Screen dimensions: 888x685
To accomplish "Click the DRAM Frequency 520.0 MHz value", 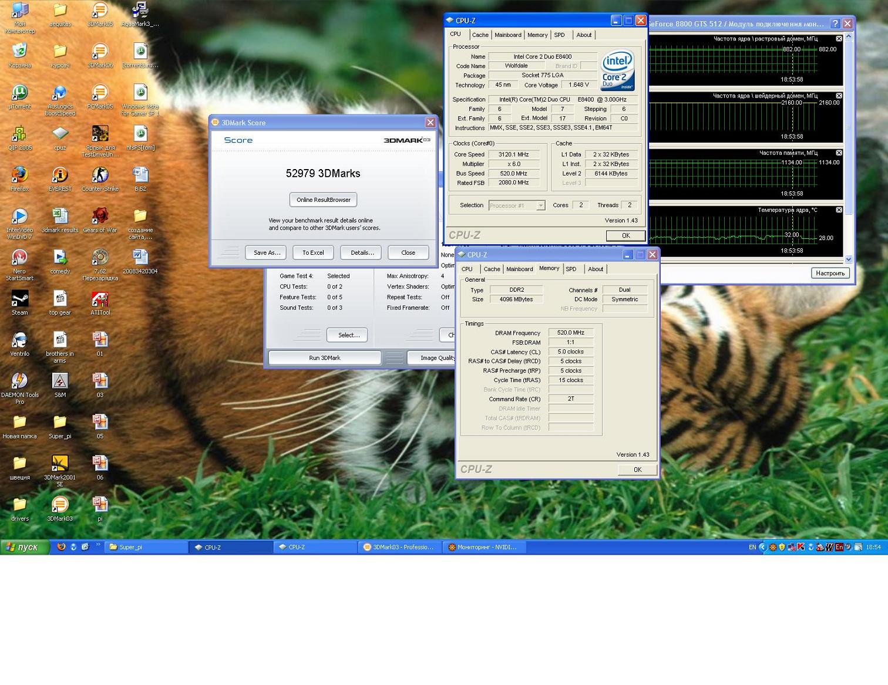I will (x=570, y=333).
